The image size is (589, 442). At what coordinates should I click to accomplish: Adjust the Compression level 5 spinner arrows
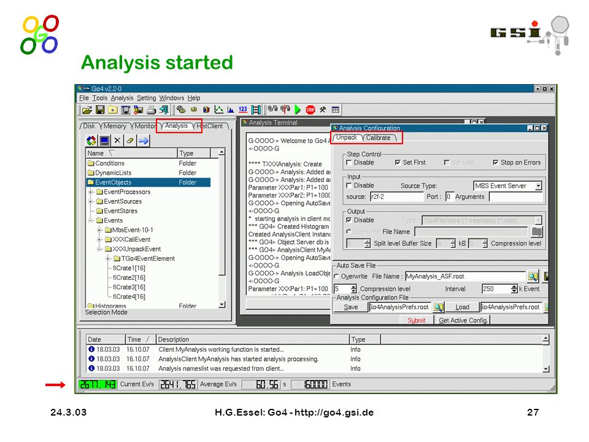pos(353,289)
